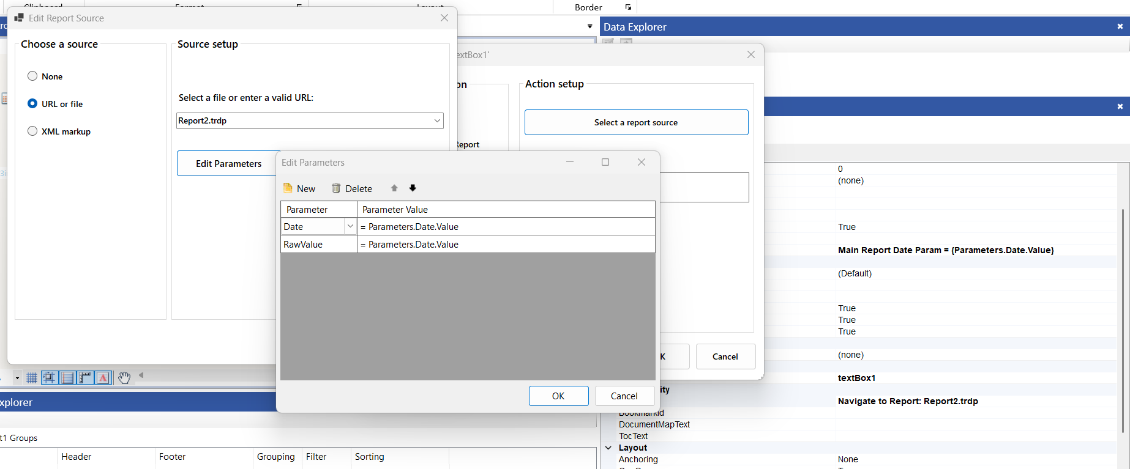The width and height of the screenshot is (1130, 469).
Task: Click the RawValue parameter value cell
Action: click(x=505, y=245)
